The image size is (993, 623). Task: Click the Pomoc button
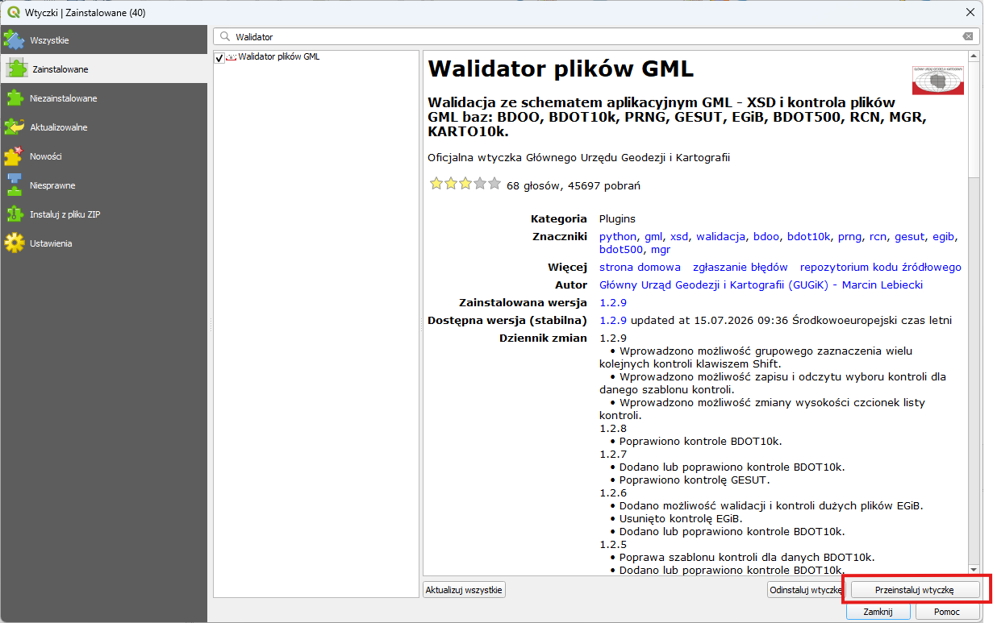coord(947,612)
